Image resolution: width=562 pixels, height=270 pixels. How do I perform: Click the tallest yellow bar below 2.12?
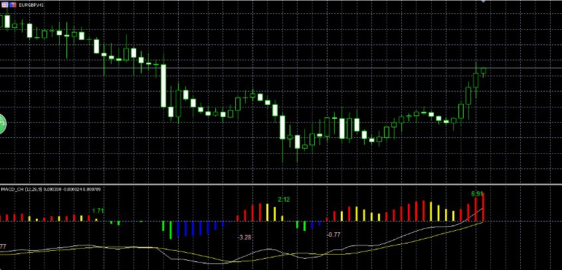pos(268,212)
